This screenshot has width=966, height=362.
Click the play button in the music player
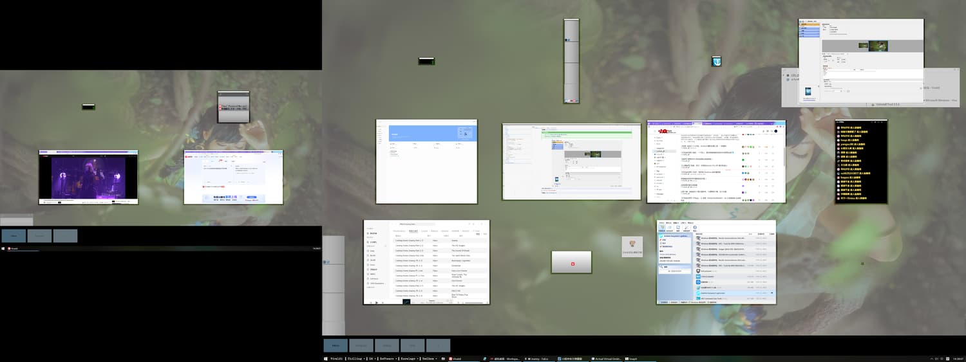(x=377, y=302)
